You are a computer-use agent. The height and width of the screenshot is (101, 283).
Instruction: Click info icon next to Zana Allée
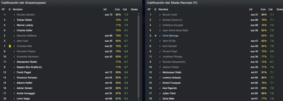(x=160, y=99)
